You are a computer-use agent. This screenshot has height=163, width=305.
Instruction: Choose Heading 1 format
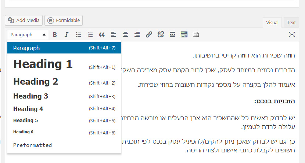point(64,64)
